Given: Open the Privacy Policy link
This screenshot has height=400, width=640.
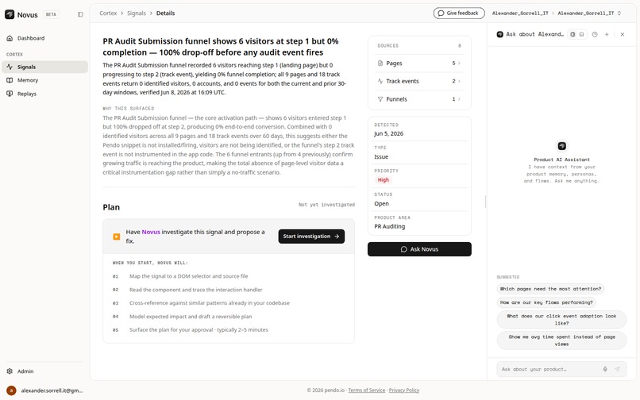Looking at the screenshot, I should (404, 390).
